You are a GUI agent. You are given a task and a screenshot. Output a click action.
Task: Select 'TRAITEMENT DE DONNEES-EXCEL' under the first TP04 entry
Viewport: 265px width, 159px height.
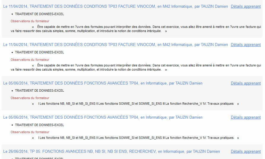(x=39, y=90)
